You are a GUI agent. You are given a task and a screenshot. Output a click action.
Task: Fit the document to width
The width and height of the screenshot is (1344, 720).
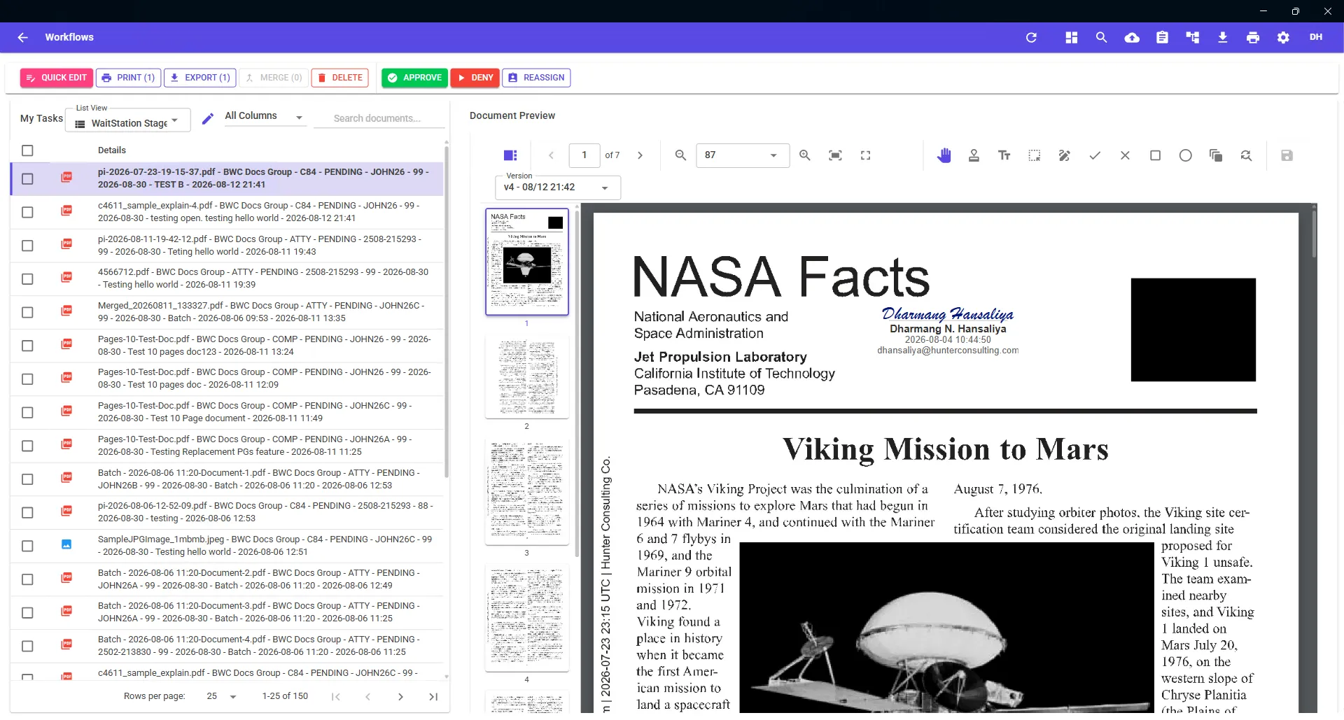point(835,155)
